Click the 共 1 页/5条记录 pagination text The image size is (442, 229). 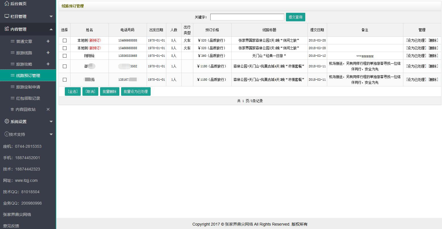tap(250, 101)
